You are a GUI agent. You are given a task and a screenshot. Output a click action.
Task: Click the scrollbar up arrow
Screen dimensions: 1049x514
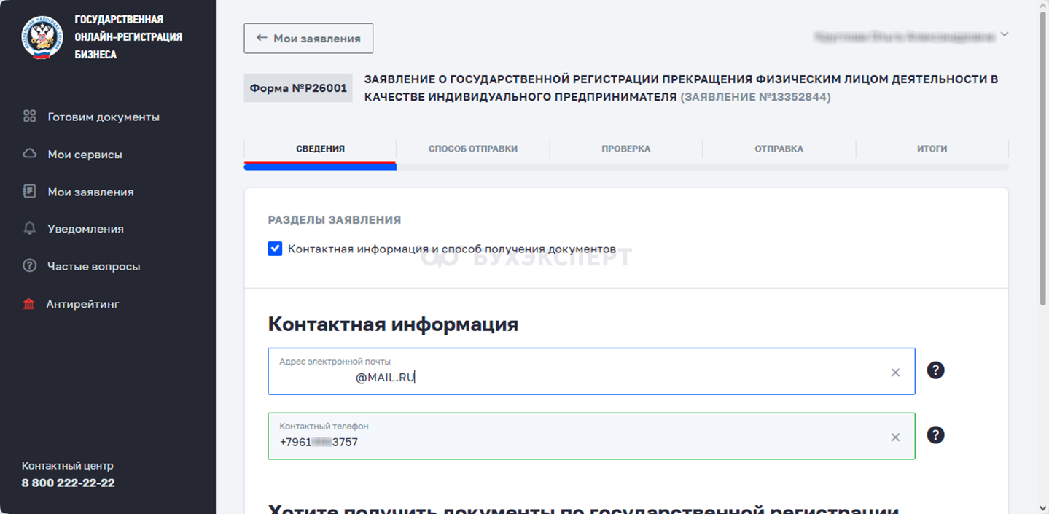click(1043, 5)
